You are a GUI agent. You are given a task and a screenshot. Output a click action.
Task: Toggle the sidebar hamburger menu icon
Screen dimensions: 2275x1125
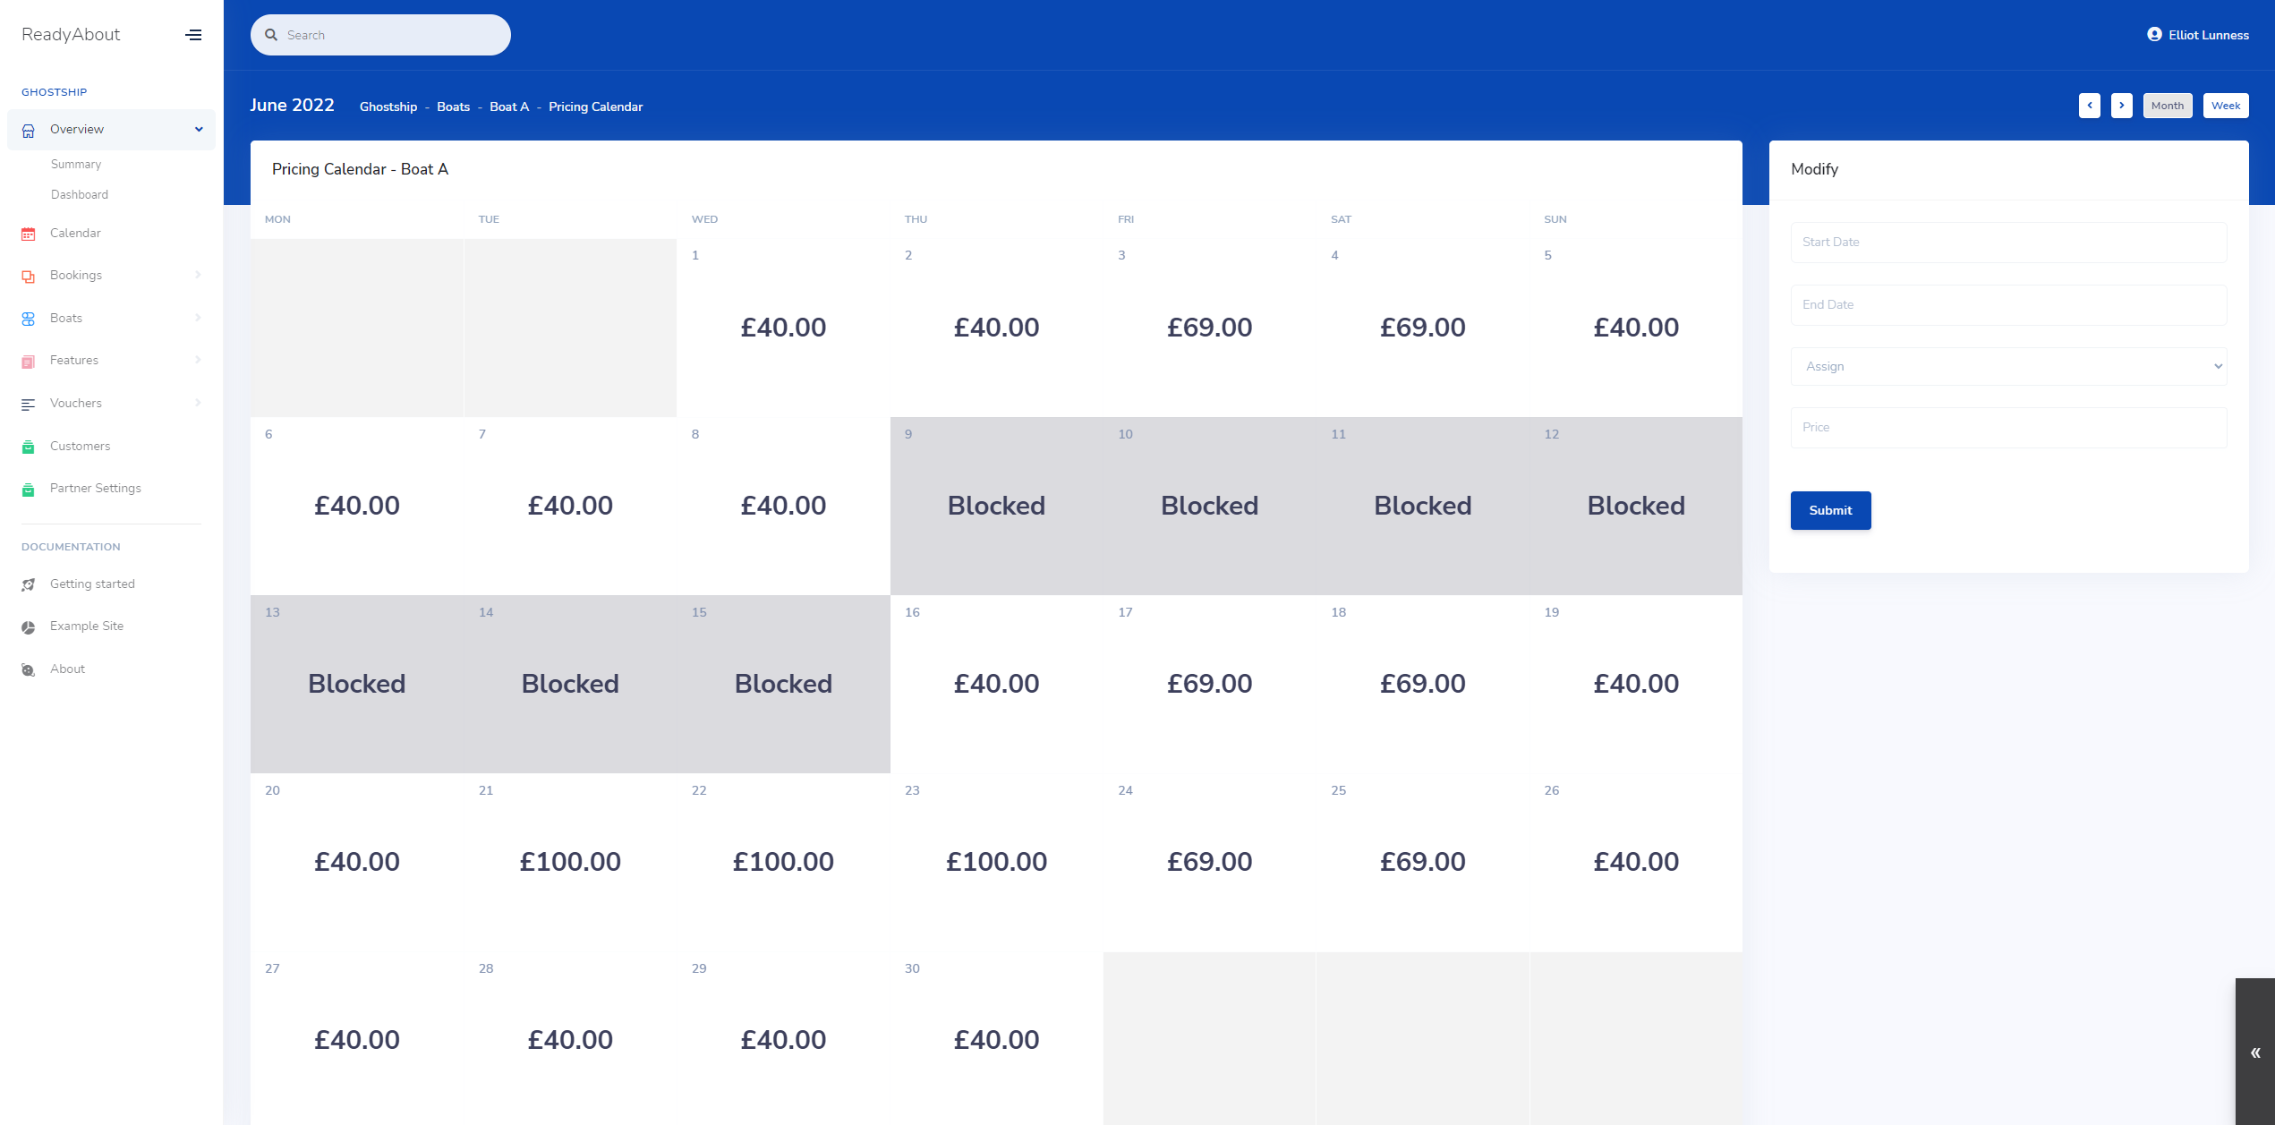coord(193,35)
